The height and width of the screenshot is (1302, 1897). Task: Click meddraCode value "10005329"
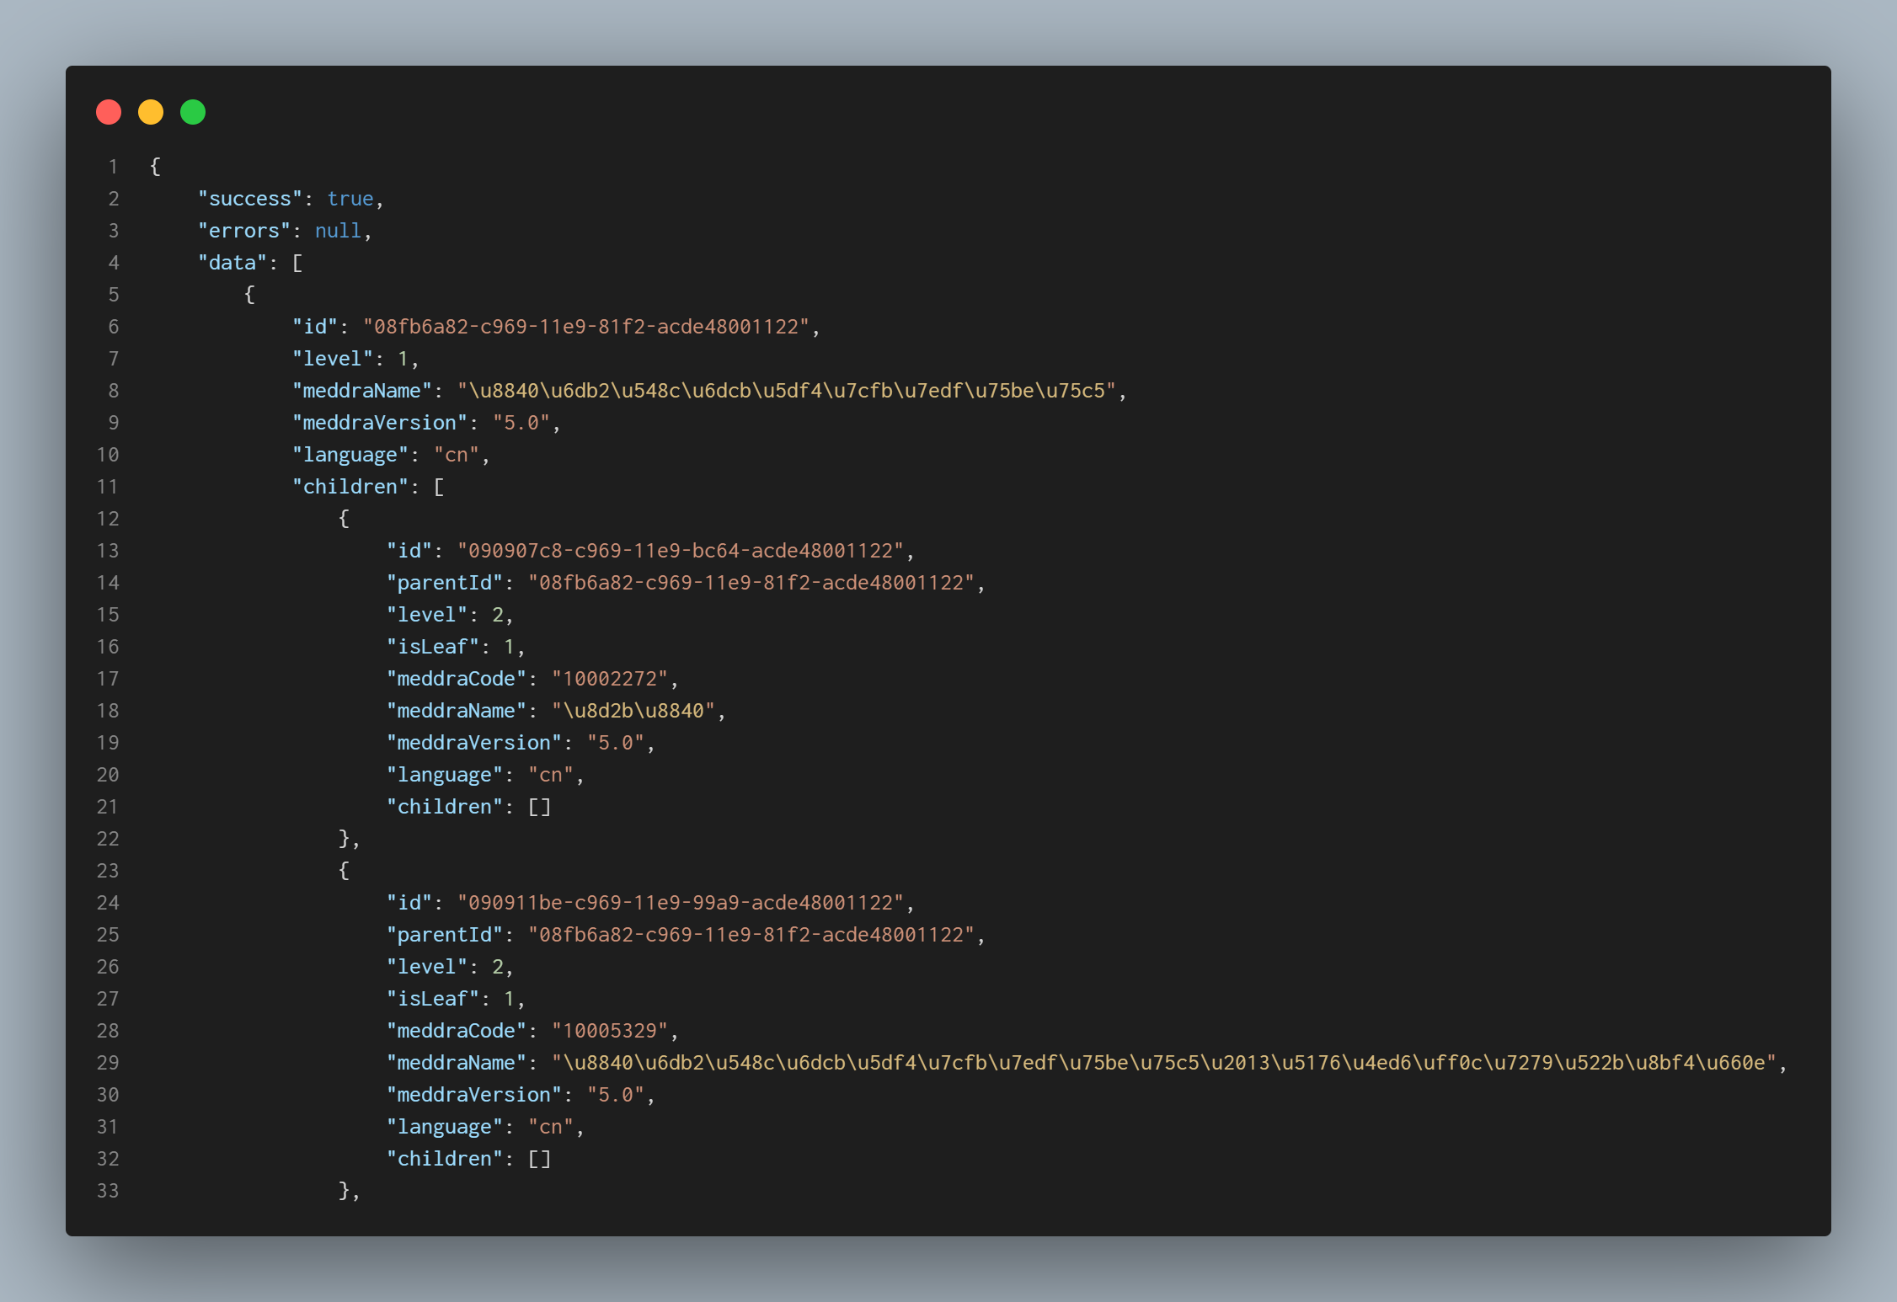(610, 1031)
